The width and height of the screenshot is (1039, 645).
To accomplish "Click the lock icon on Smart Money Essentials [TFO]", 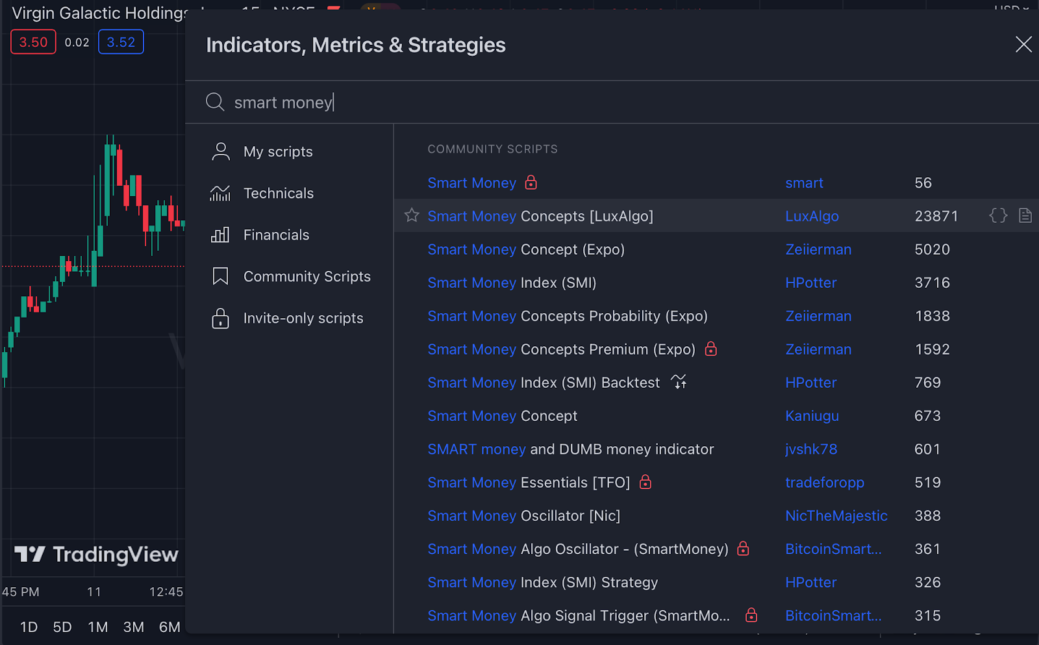I will (x=645, y=482).
